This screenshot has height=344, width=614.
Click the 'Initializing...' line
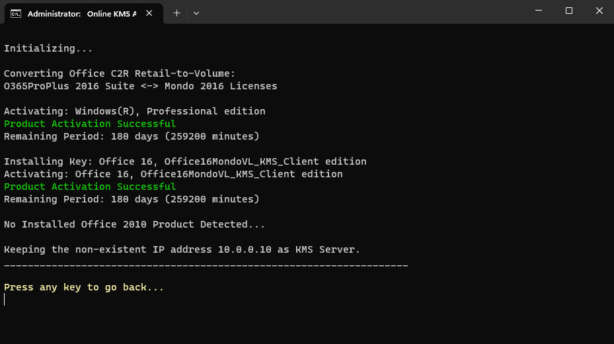tap(48, 48)
